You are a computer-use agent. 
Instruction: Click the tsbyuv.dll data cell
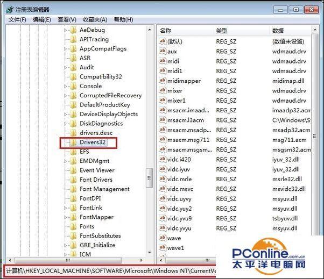[x=285, y=218]
